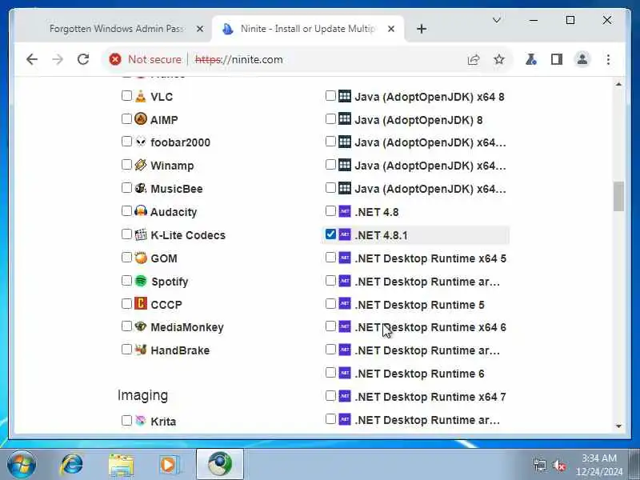This screenshot has height=480, width=640.
Task: Click the VLC cone icon
Action: coord(141,96)
